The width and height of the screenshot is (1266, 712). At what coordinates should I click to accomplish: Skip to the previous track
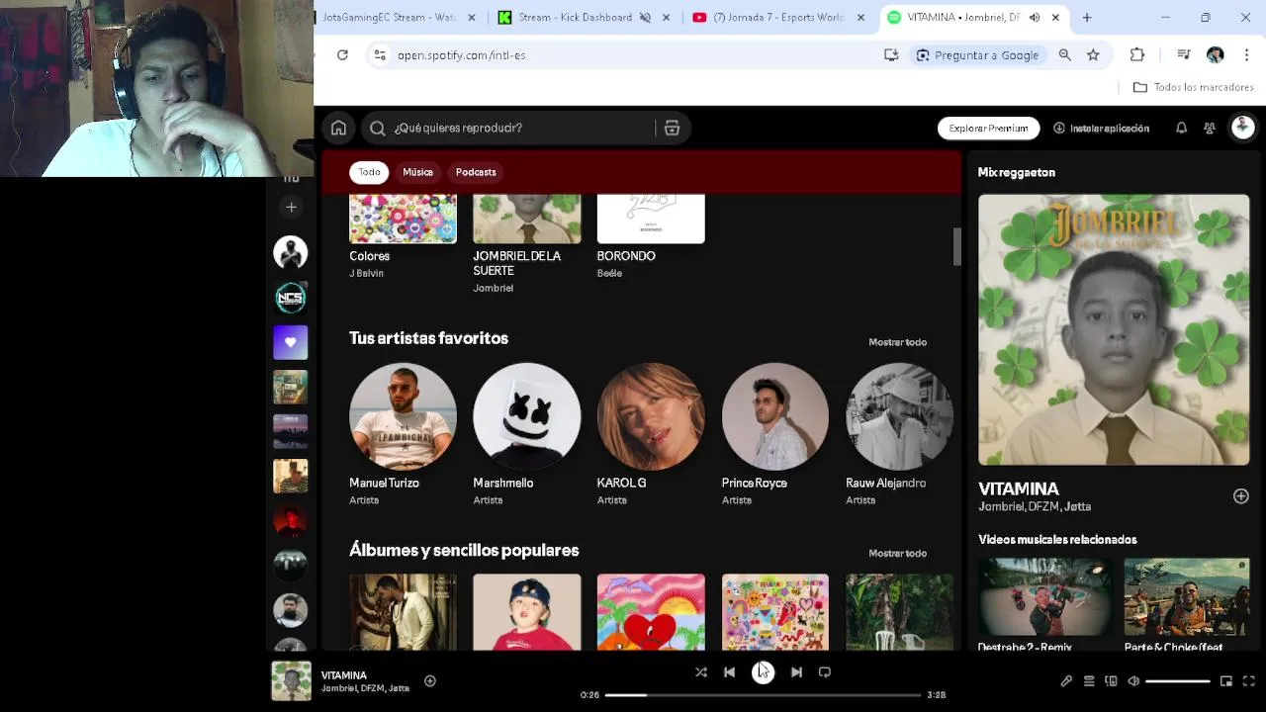(729, 672)
